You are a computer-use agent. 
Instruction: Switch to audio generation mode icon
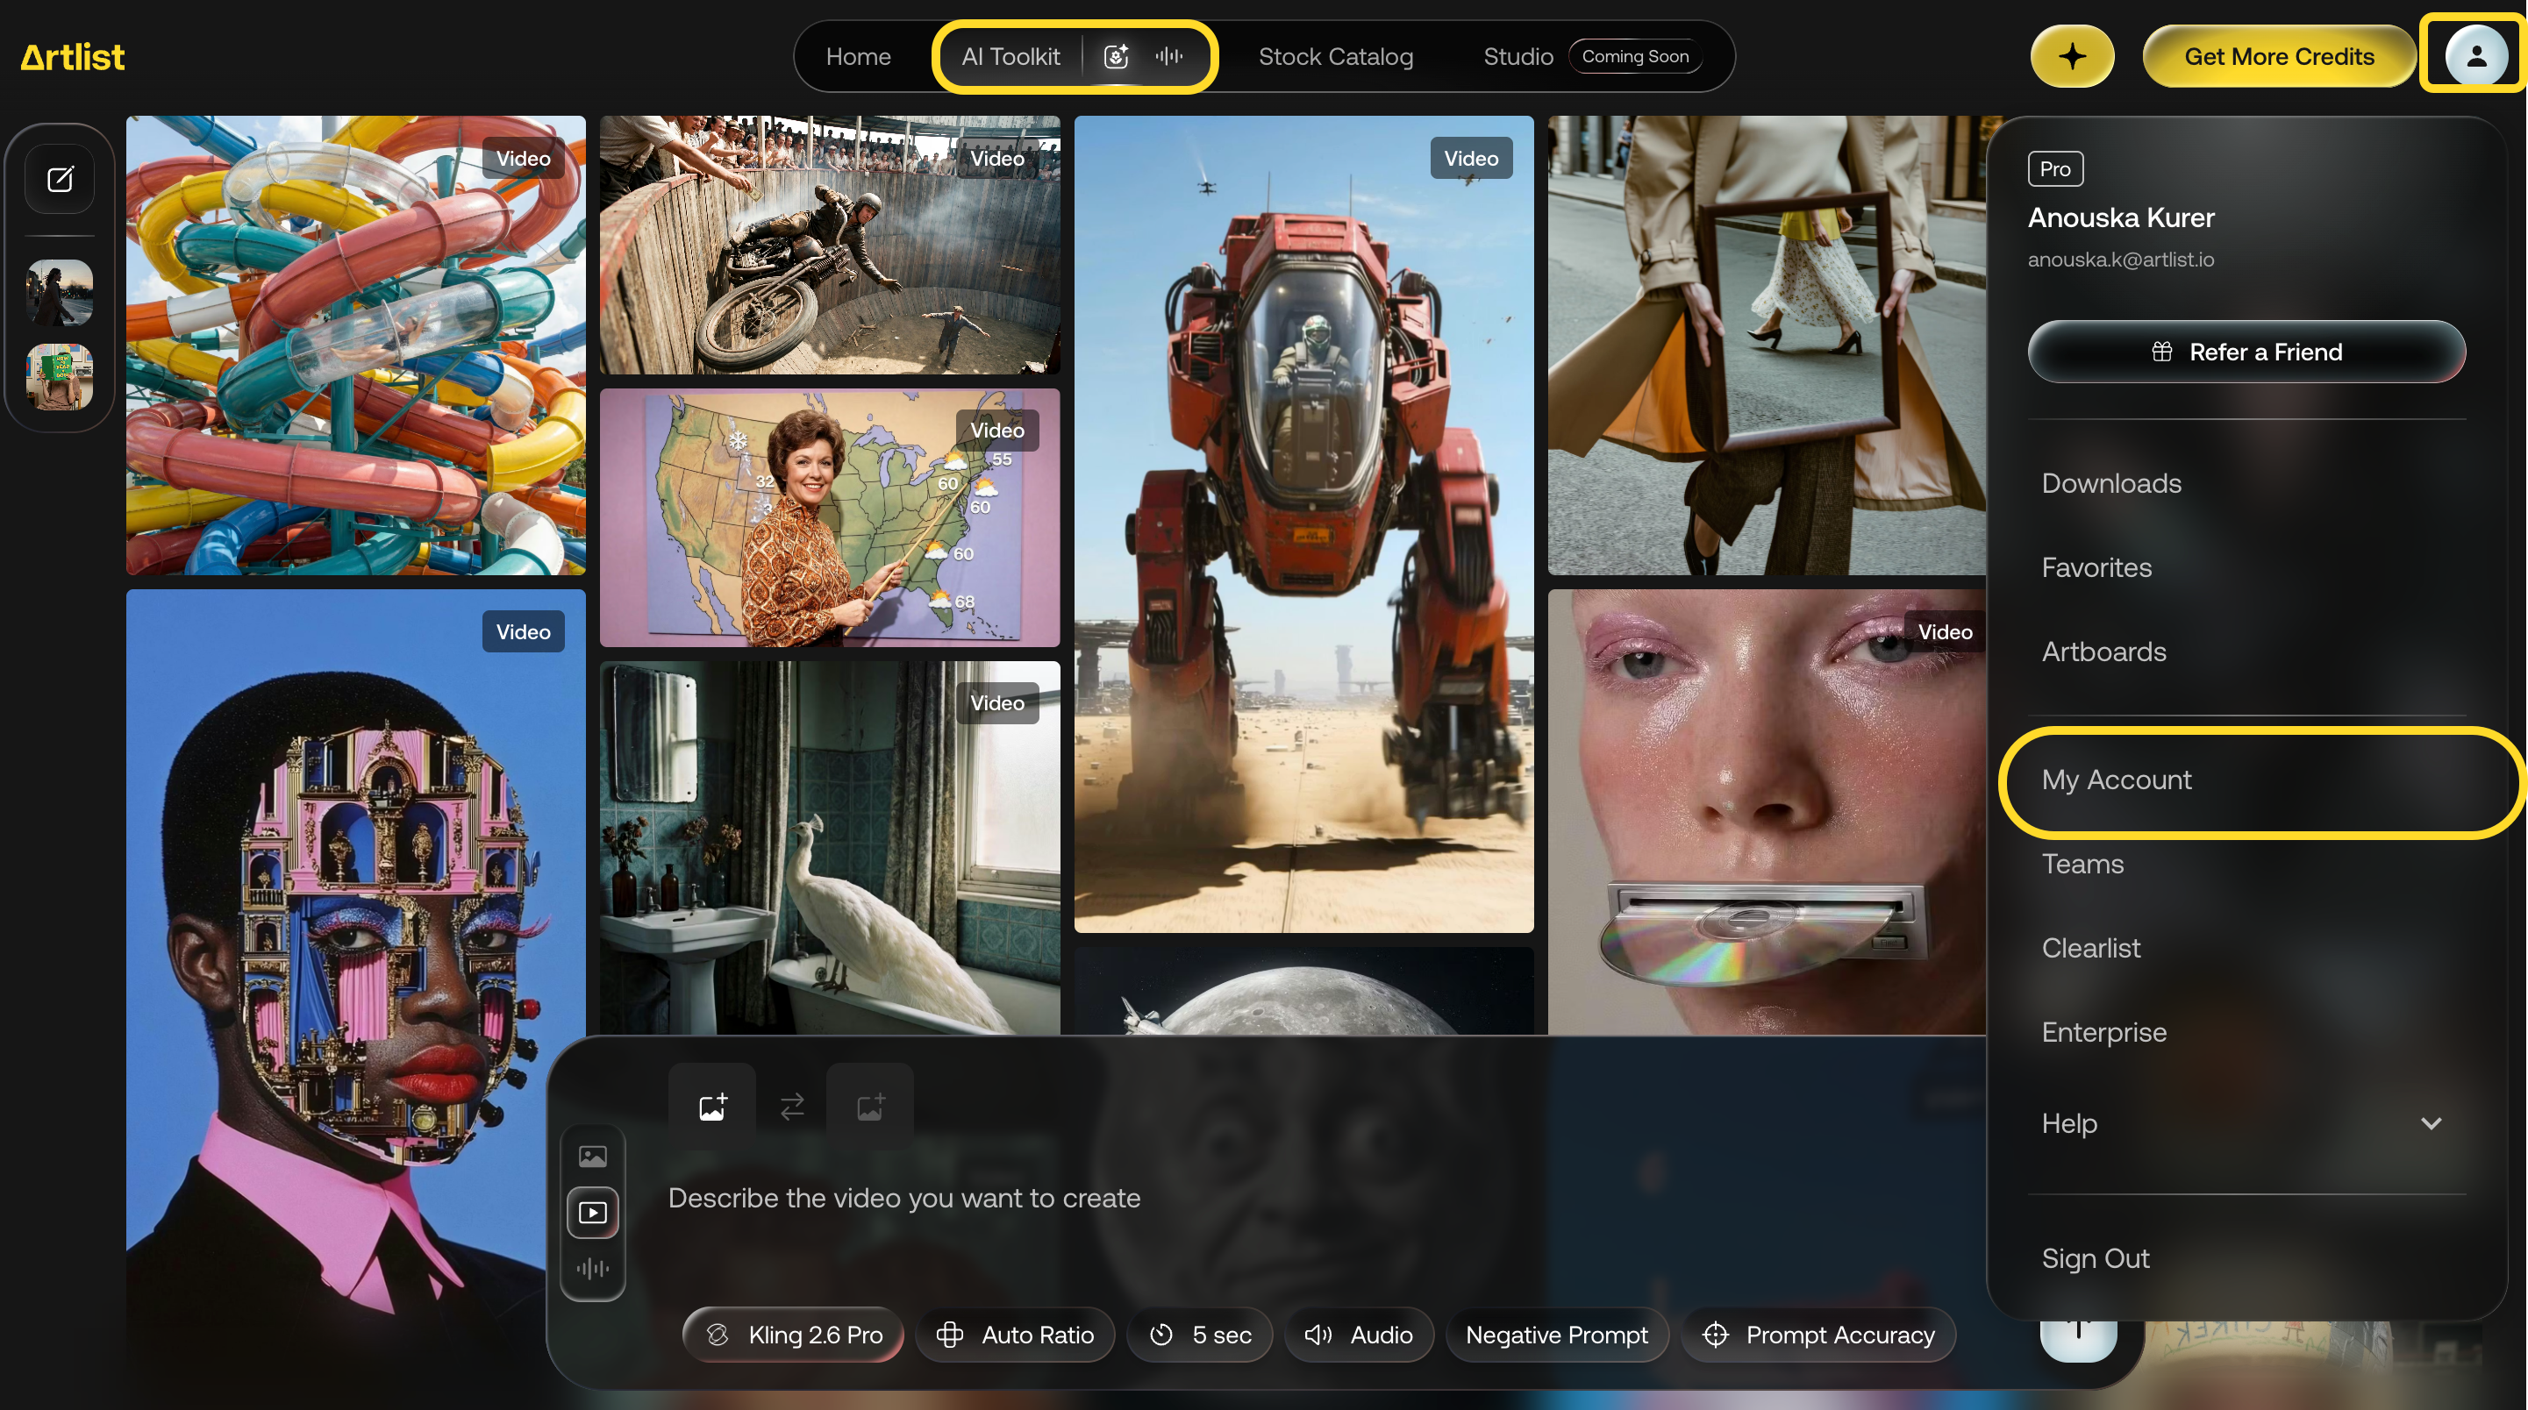593,1268
